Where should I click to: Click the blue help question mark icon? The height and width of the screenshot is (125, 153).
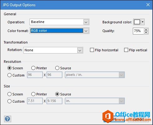tap(7, 119)
